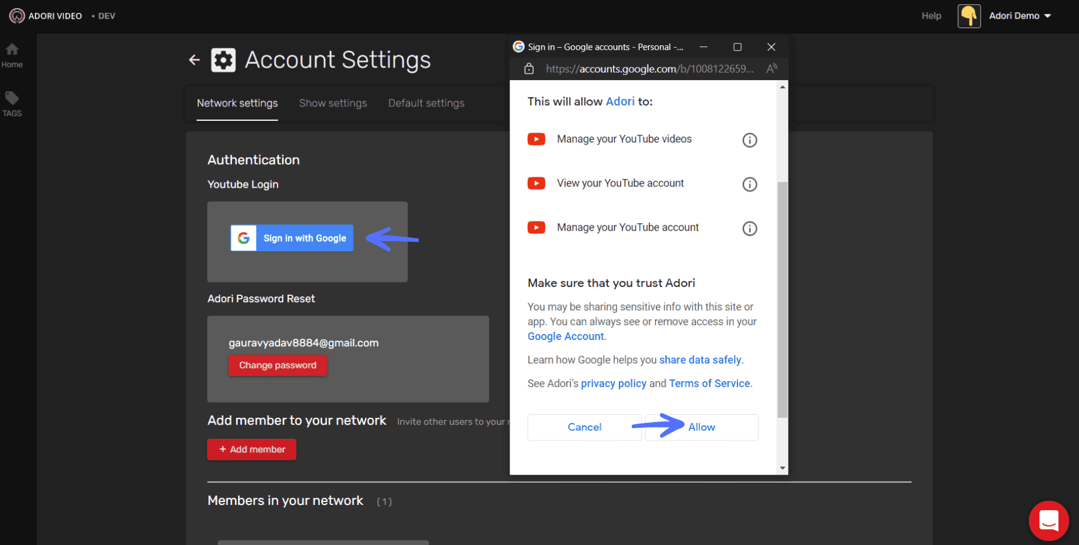The width and height of the screenshot is (1079, 545).
Task: Switch to the Show settings tab
Action: (x=333, y=103)
